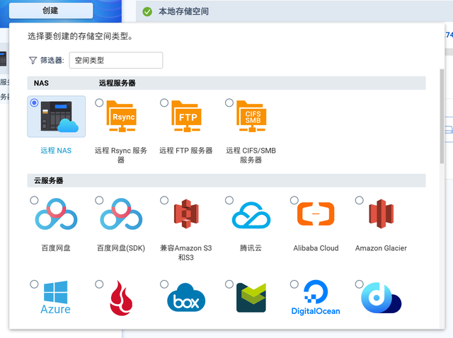Click the NAS column header
Viewport: 453px width, 338px height.
coord(41,83)
